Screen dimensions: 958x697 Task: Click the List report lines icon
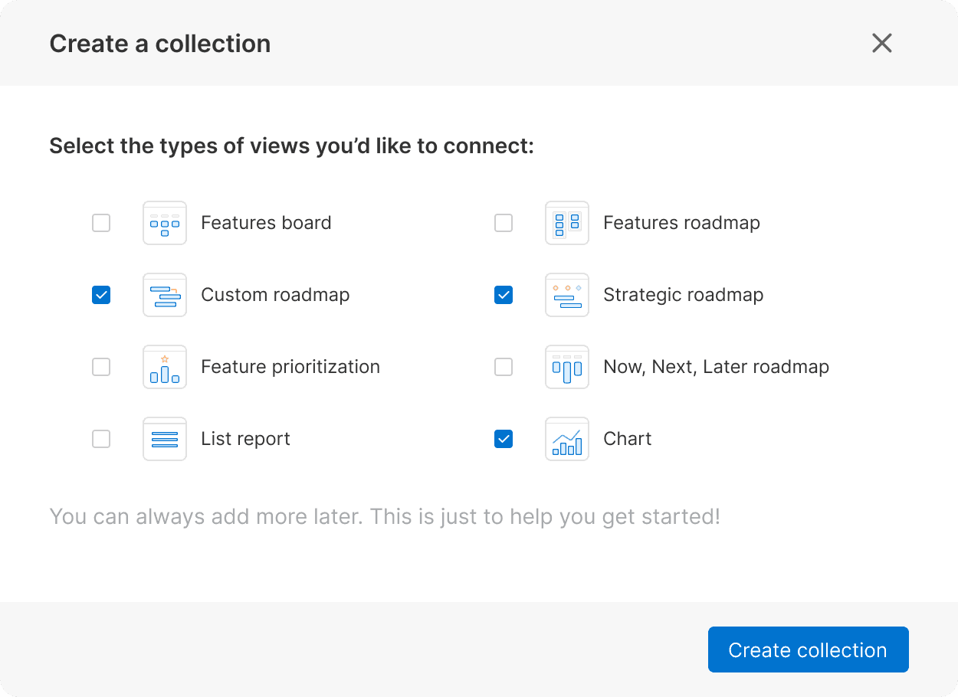coord(165,439)
